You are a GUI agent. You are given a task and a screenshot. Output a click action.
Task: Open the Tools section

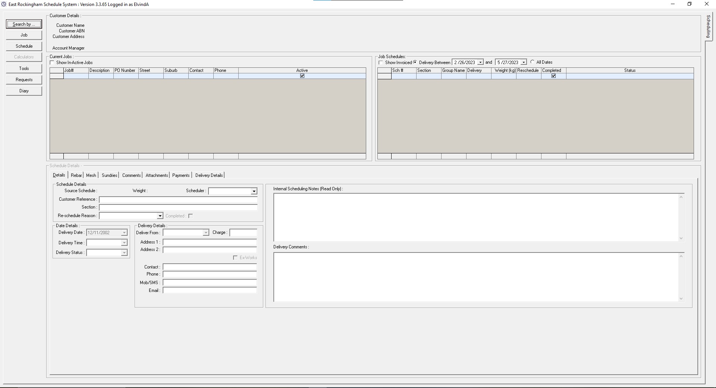pyautogui.click(x=23, y=68)
